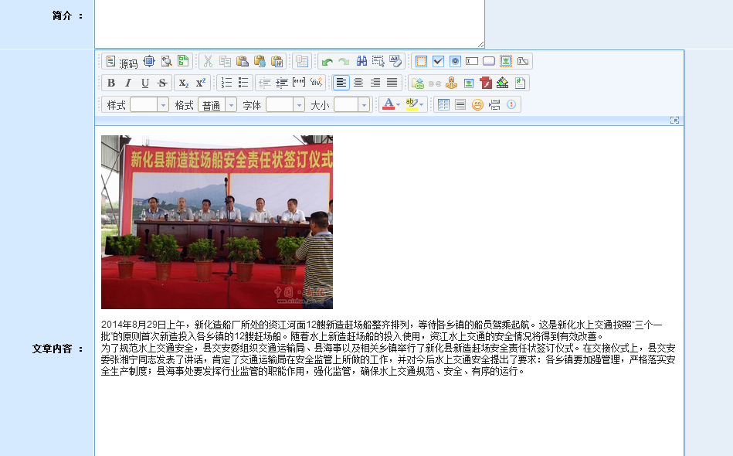Open the 样式 (style) dropdown

point(149,105)
